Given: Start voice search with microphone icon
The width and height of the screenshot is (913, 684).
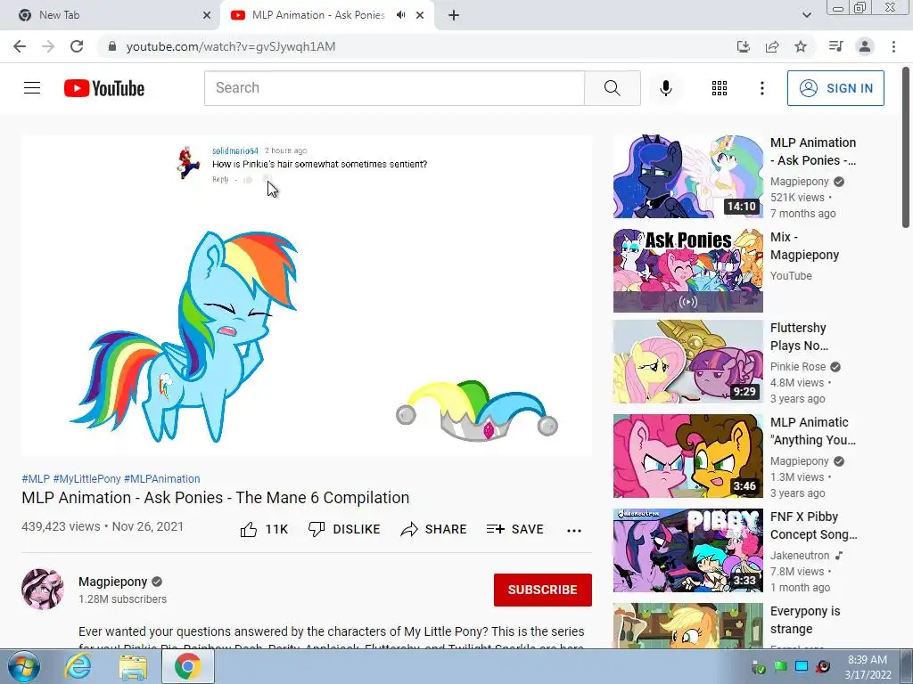Looking at the screenshot, I should click(x=665, y=88).
